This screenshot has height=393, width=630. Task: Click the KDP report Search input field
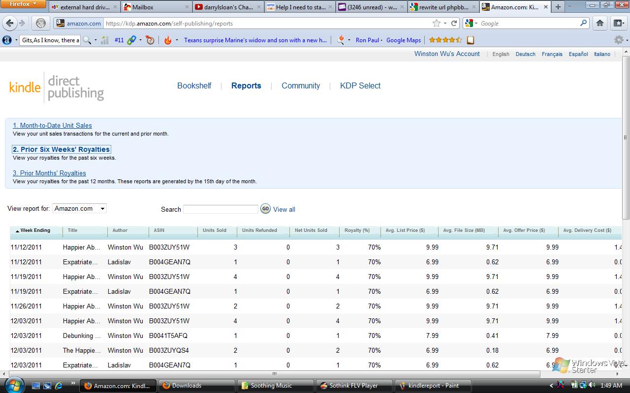tap(220, 209)
